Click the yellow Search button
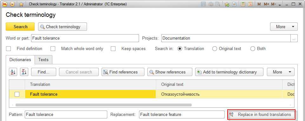This screenshot has height=121, width=305. point(20,27)
